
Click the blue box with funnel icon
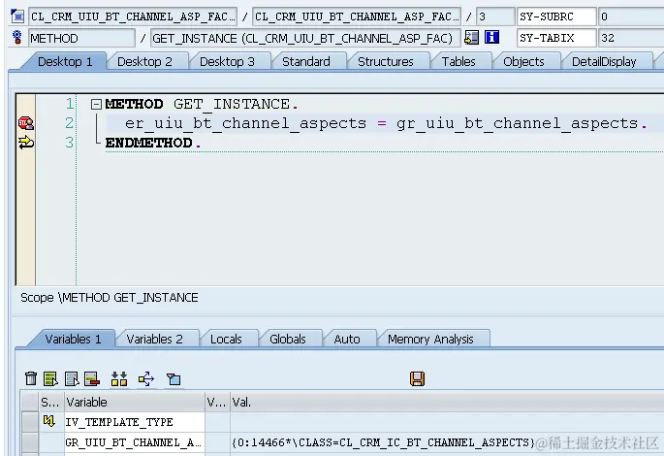pos(174,379)
